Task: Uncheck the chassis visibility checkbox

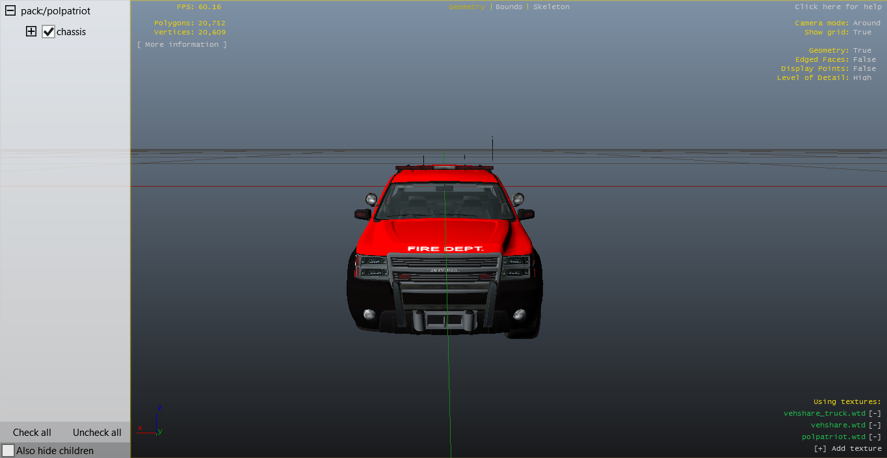Action: pyautogui.click(x=48, y=32)
